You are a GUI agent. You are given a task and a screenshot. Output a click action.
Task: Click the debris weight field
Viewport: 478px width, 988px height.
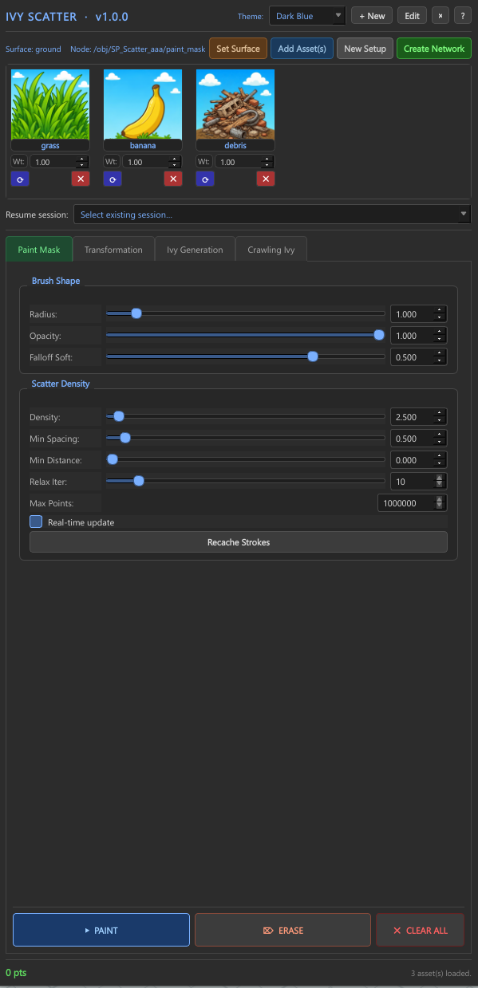[x=244, y=162]
